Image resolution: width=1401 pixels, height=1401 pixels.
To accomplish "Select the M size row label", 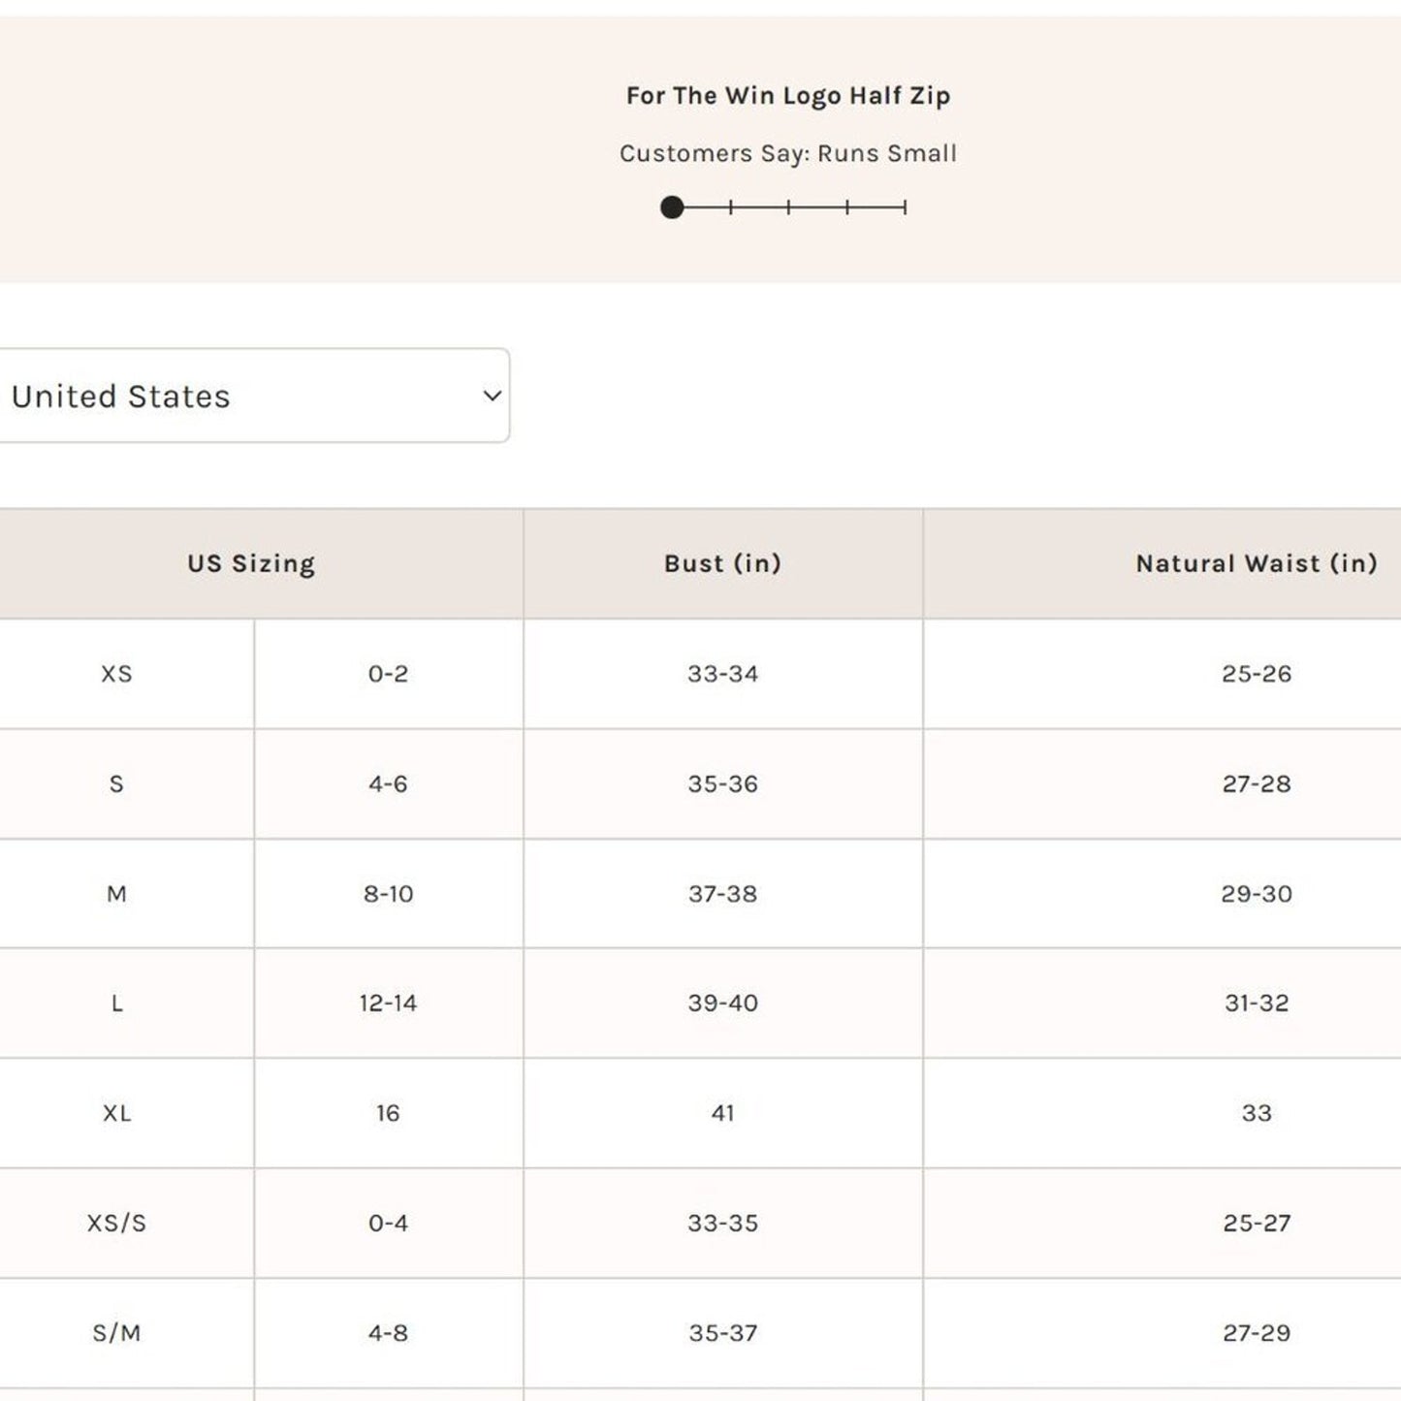I will [x=116, y=894].
